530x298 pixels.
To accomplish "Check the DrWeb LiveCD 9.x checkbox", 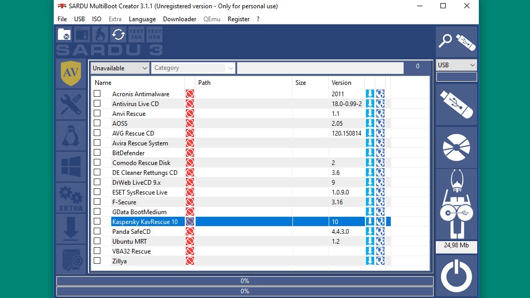I will [97, 182].
